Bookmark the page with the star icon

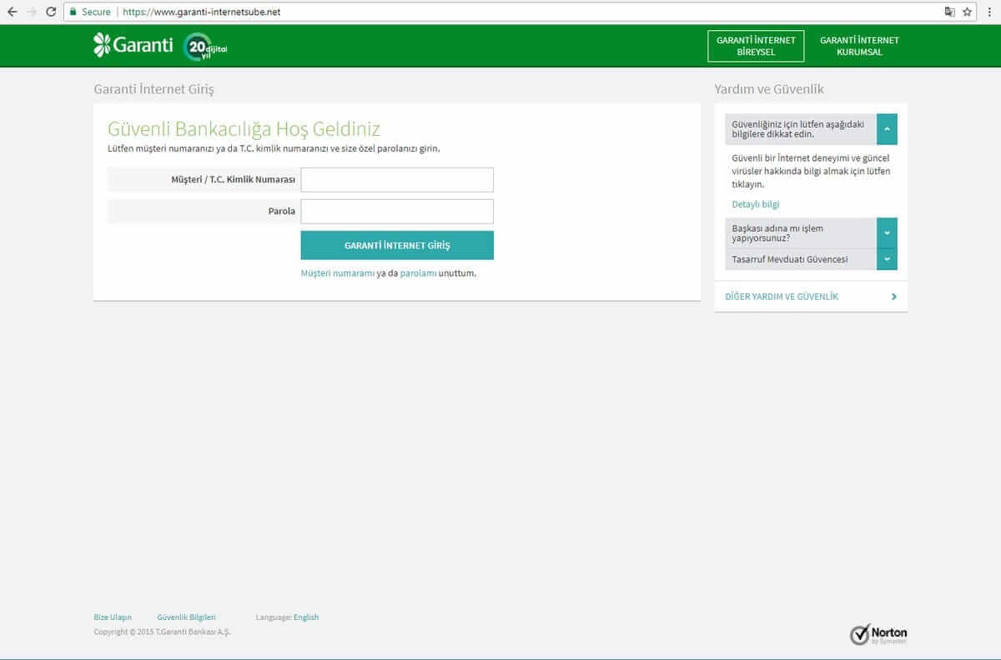click(x=968, y=12)
